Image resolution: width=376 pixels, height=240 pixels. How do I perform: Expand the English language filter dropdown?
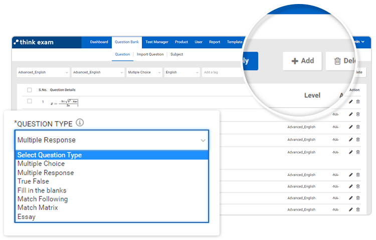point(182,72)
